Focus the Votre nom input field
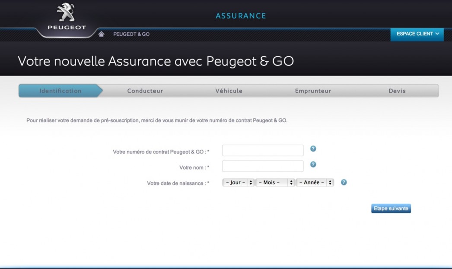Image resolution: width=452 pixels, height=269 pixels. 263,166
